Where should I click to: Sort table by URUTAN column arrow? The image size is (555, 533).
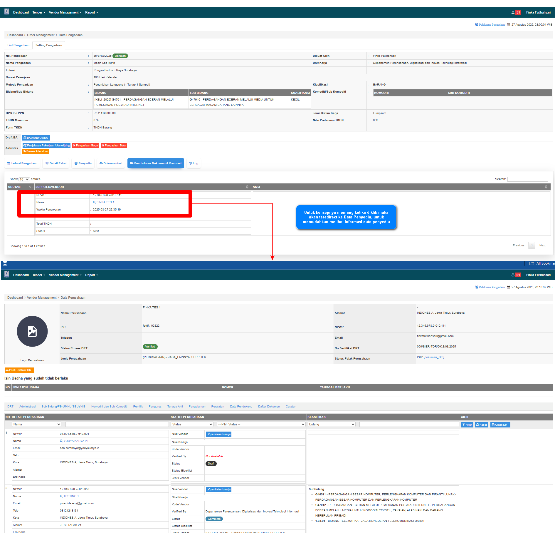tap(30, 187)
